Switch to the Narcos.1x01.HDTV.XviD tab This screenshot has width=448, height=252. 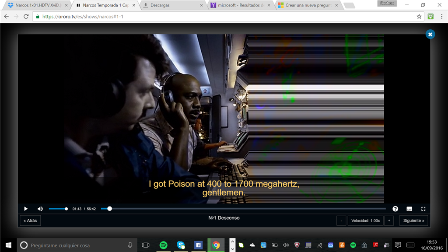(x=37, y=5)
